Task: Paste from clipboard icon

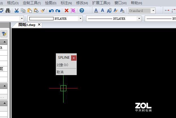Action: (30, 10)
